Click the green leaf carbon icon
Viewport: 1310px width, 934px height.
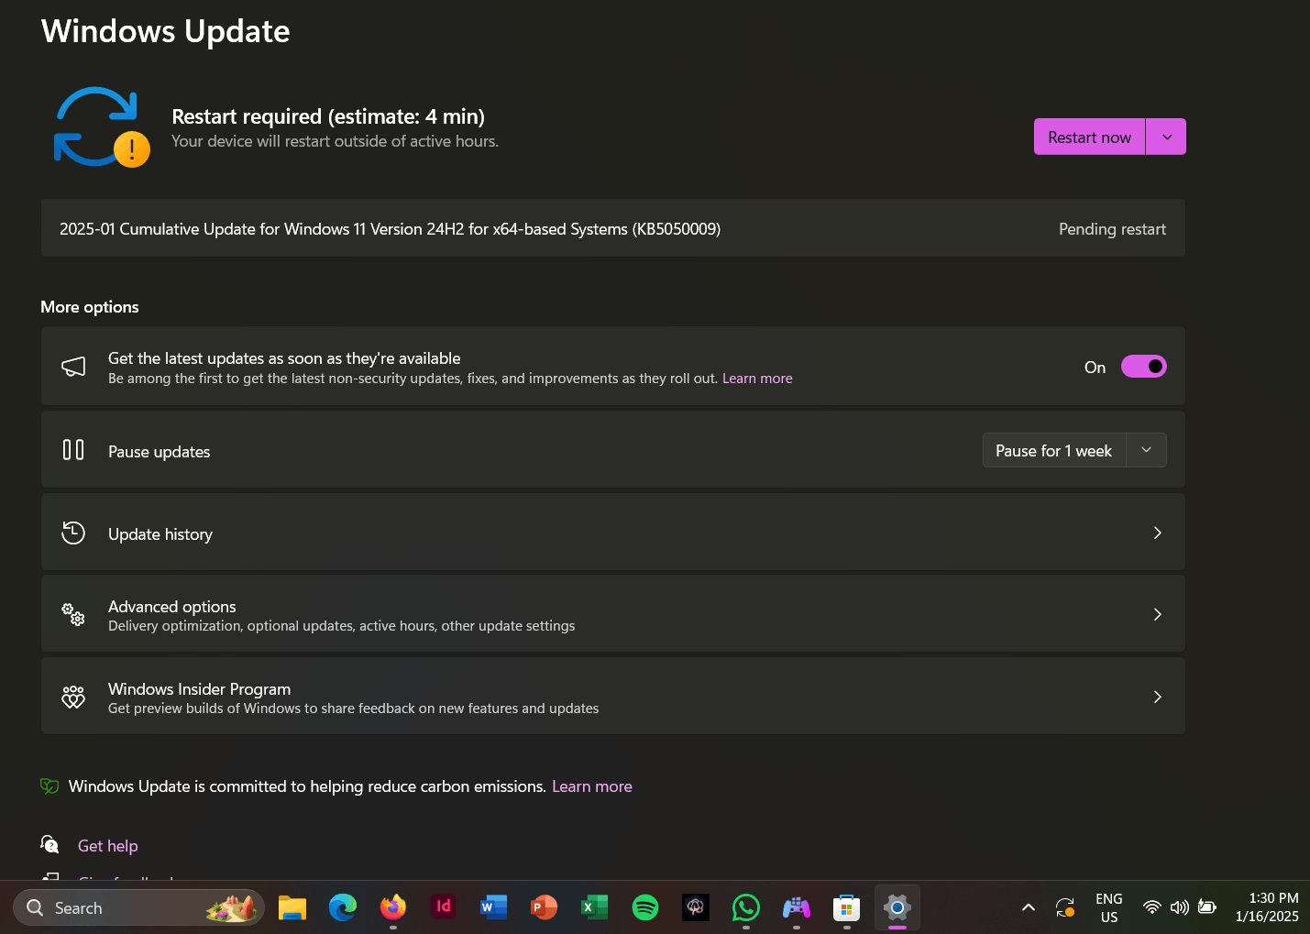[50, 786]
